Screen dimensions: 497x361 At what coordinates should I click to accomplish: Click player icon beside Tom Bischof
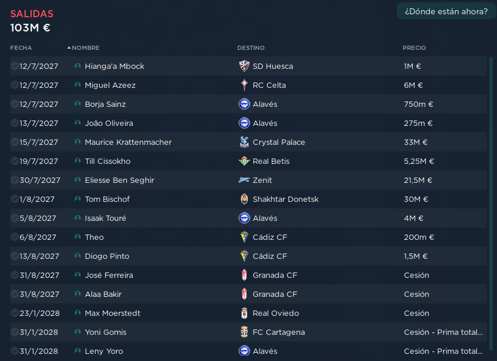(x=78, y=199)
